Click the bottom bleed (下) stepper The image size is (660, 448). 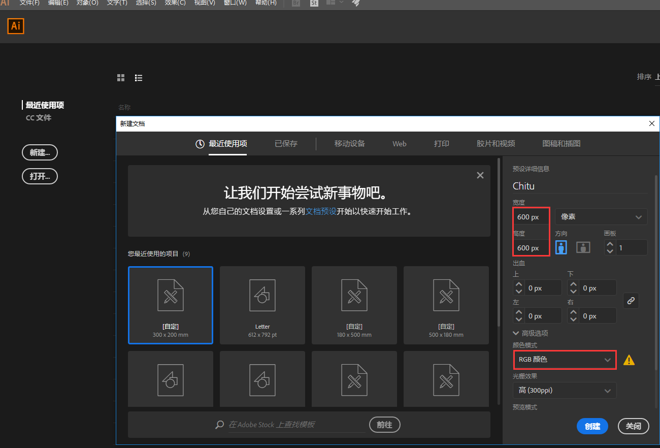coord(573,288)
